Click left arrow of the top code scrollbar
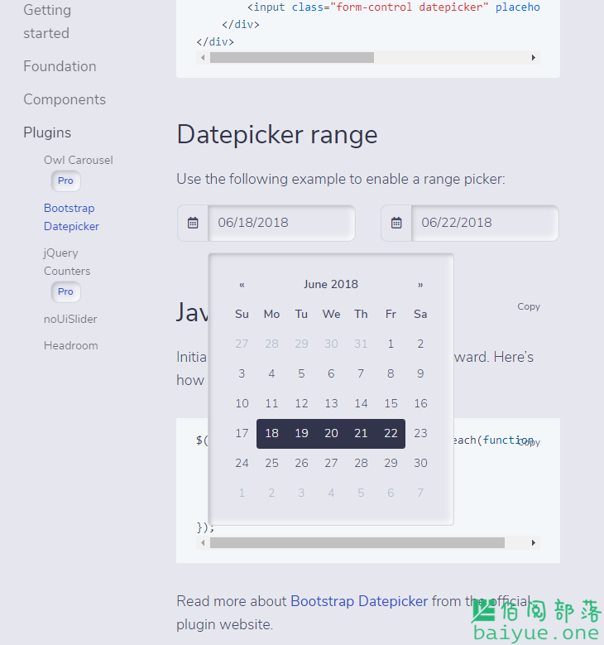Image resolution: width=604 pixels, height=645 pixels. pyautogui.click(x=203, y=58)
